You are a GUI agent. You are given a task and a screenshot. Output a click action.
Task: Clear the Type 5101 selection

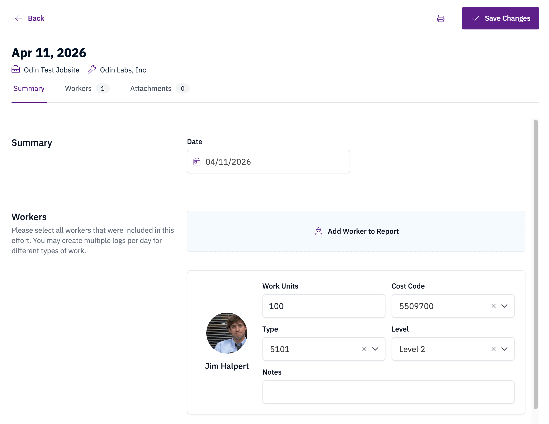tap(364, 349)
